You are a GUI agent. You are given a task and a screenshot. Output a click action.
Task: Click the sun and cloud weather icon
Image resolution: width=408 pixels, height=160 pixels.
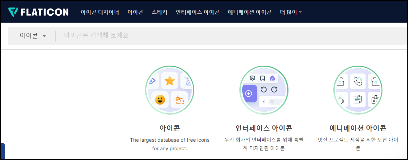tap(179, 100)
